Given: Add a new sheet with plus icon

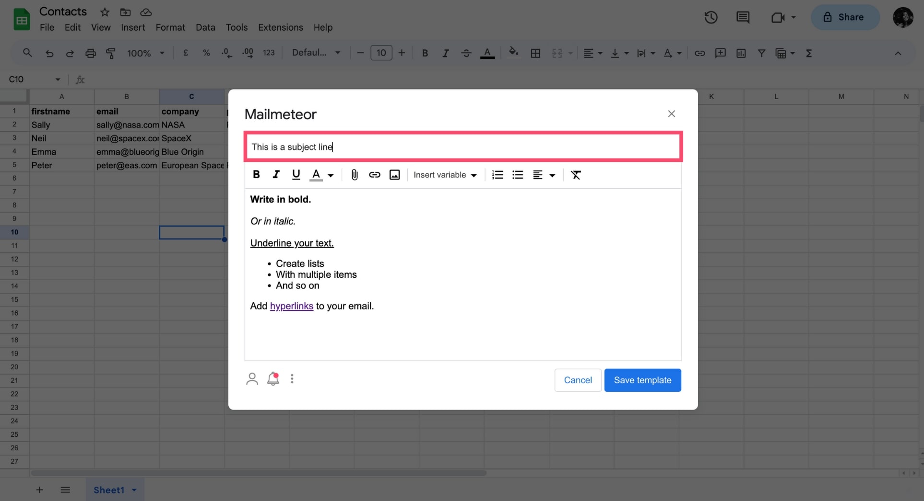Looking at the screenshot, I should click(x=39, y=490).
